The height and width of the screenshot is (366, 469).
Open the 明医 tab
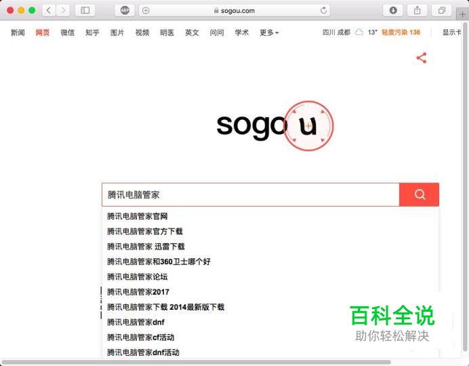pyautogui.click(x=167, y=33)
